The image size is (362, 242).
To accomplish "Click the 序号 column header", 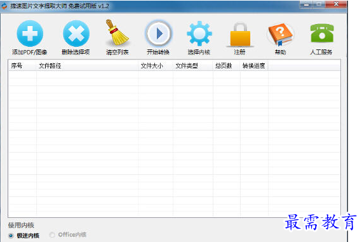I will (x=22, y=66).
